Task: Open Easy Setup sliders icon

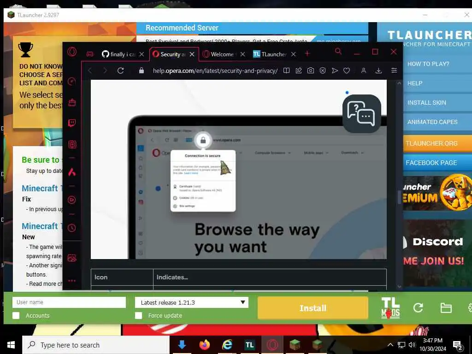Action: pos(394,71)
